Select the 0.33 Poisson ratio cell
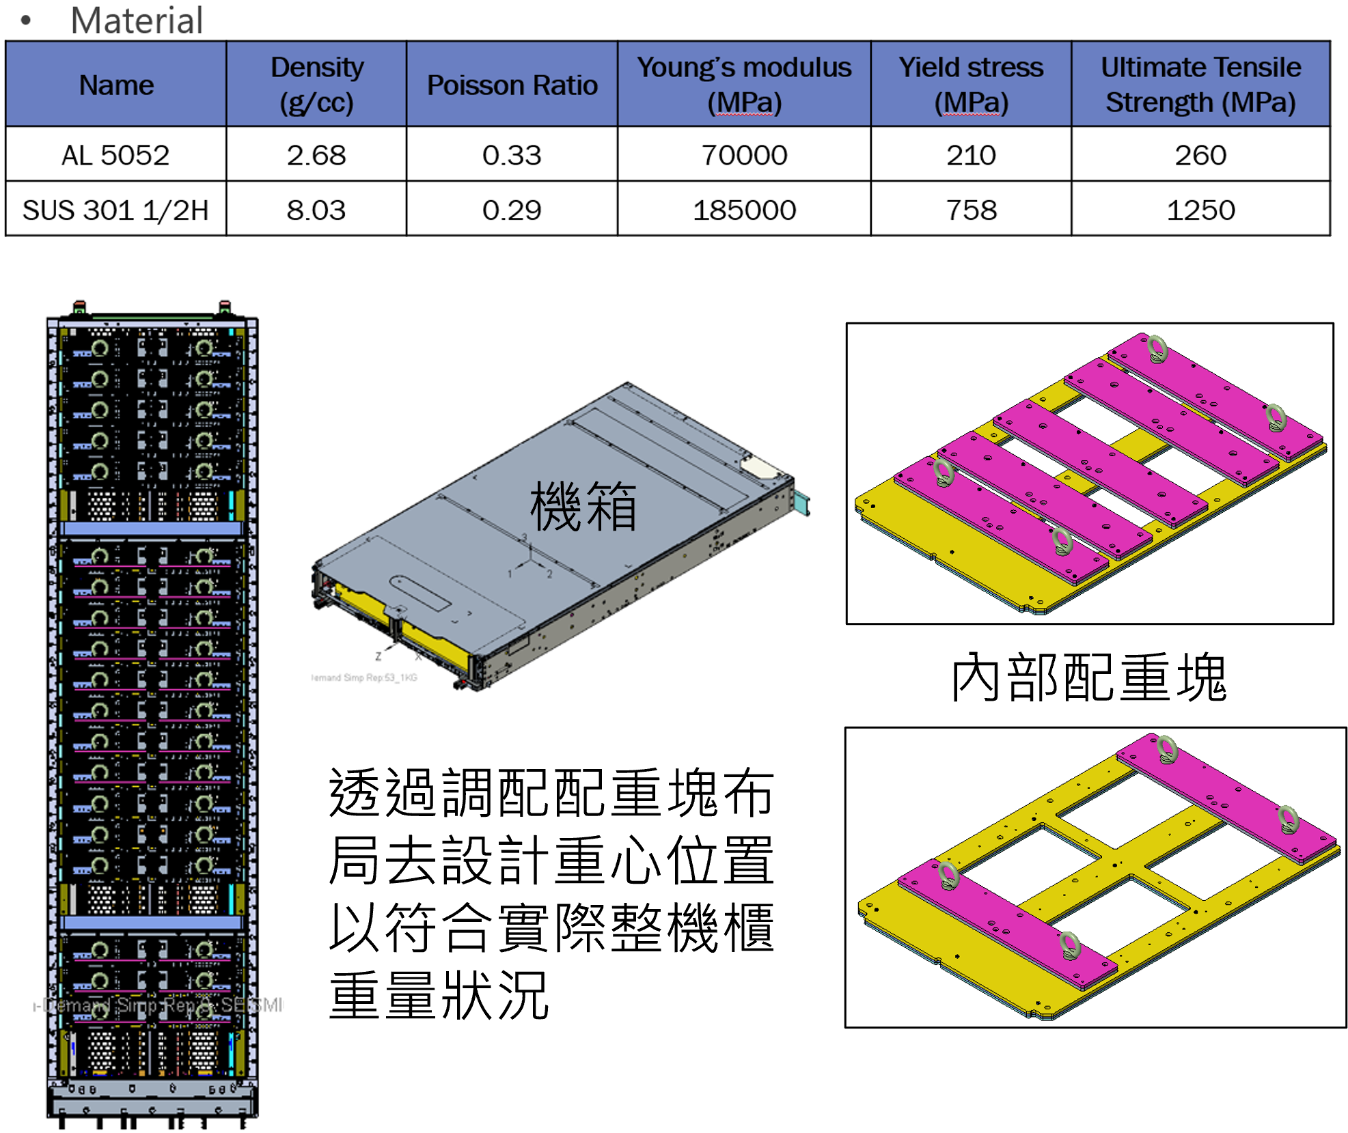This screenshot has height=1133, width=1348. coord(512,155)
